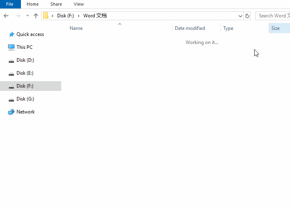Open address bar history dropdown
This screenshot has width=290, height=210.
point(240,16)
